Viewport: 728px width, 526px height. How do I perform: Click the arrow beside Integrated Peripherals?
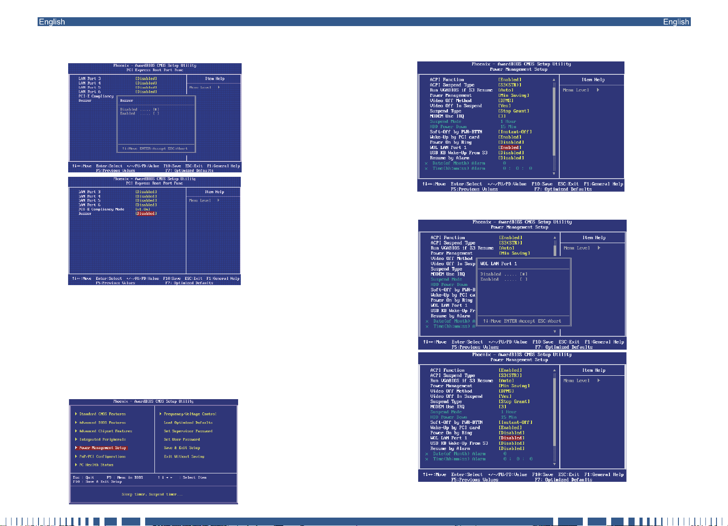coord(76,439)
